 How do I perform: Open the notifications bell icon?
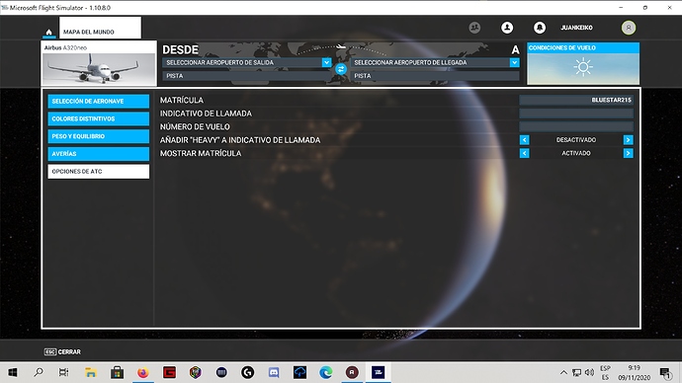pos(540,28)
